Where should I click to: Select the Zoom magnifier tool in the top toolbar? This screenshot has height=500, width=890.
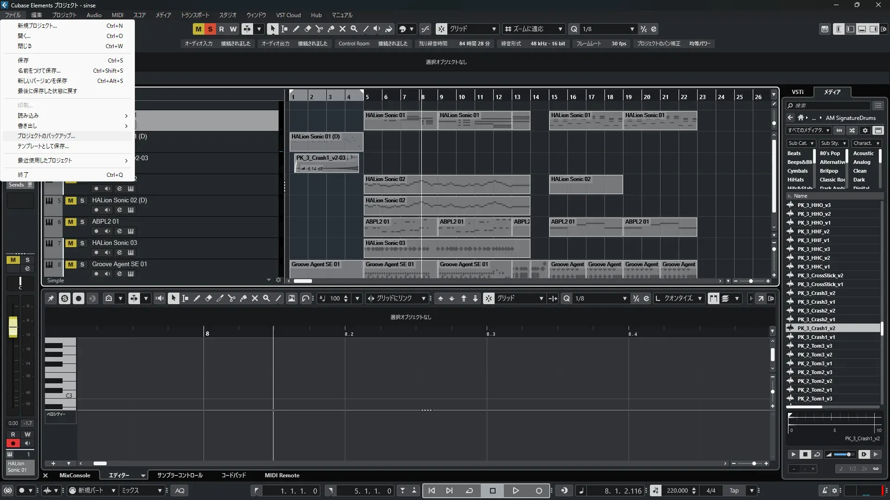click(354, 29)
